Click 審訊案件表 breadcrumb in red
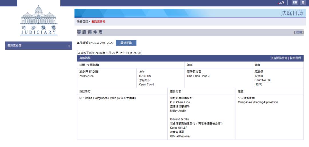 tap(98, 22)
